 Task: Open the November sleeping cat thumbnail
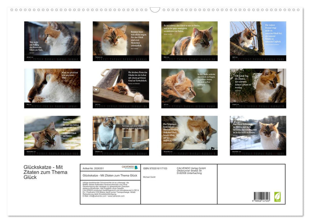189,135
